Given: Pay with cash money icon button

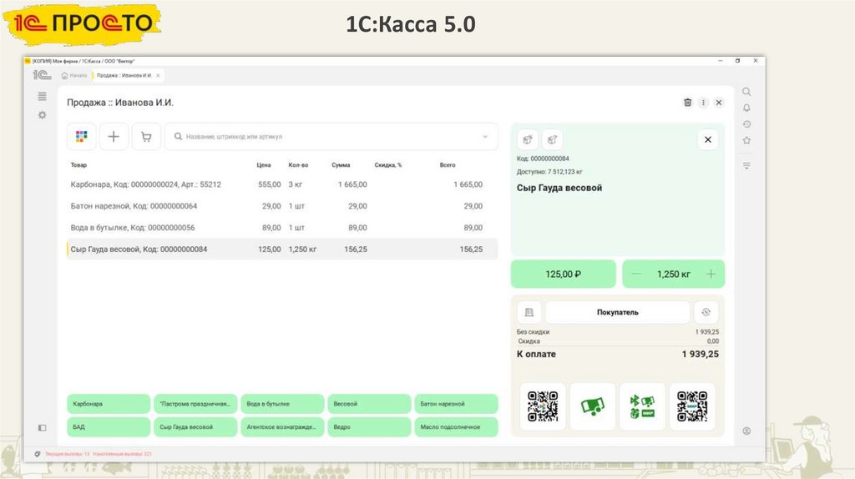Looking at the screenshot, I should pos(593,406).
